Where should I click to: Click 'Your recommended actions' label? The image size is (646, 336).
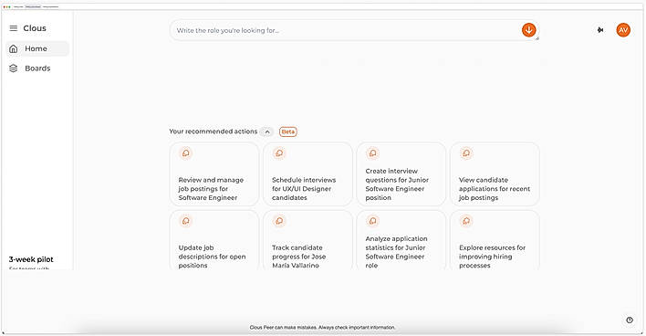coord(213,131)
